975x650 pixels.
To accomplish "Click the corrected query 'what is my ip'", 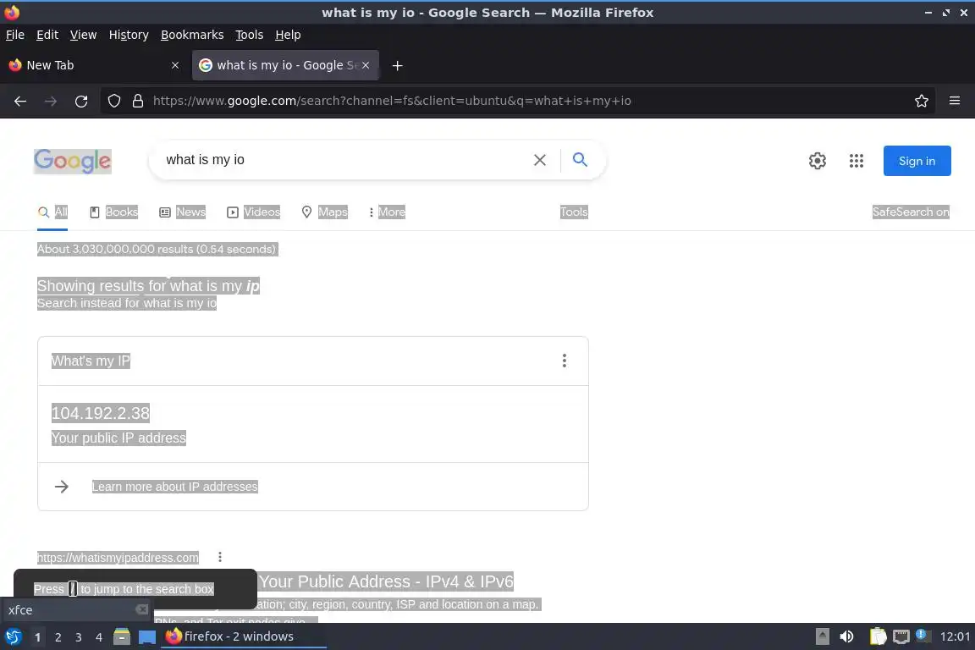I will [x=214, y=286].
